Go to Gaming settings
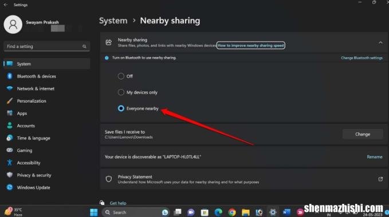Viewport: 389px width, 217px height. (x=46, y=150)
